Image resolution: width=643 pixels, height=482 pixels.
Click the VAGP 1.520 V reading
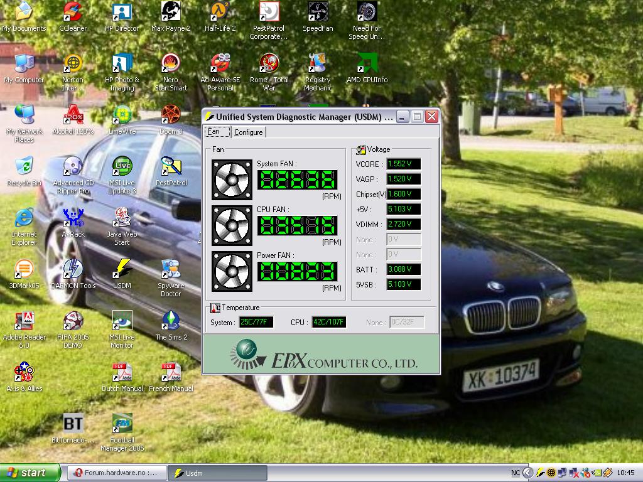pyautogui.click(x=404, y=179)
